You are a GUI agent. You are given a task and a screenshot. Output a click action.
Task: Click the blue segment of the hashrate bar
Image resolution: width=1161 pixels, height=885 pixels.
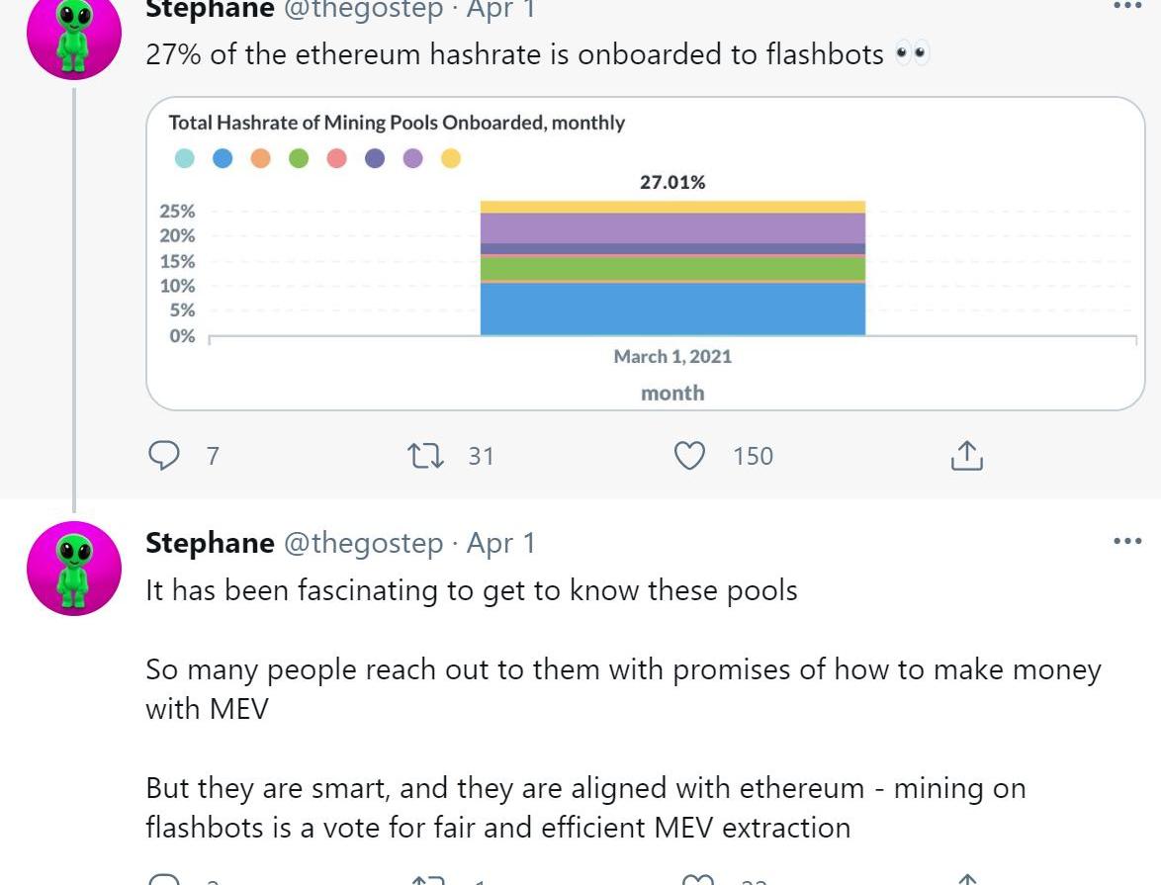coord(672,310)
